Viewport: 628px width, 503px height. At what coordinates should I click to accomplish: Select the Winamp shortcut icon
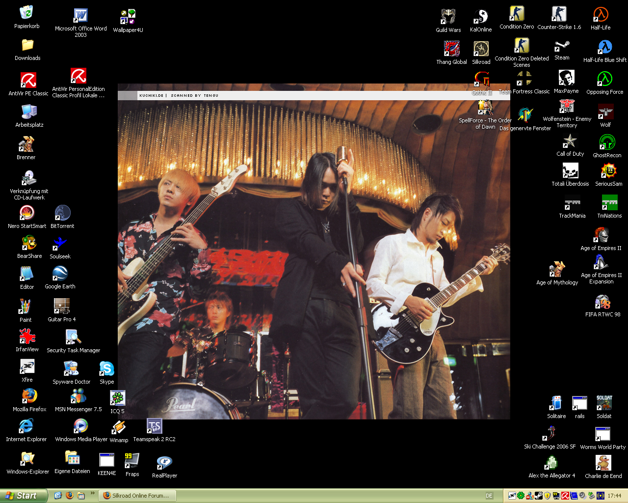coord(119,427)
